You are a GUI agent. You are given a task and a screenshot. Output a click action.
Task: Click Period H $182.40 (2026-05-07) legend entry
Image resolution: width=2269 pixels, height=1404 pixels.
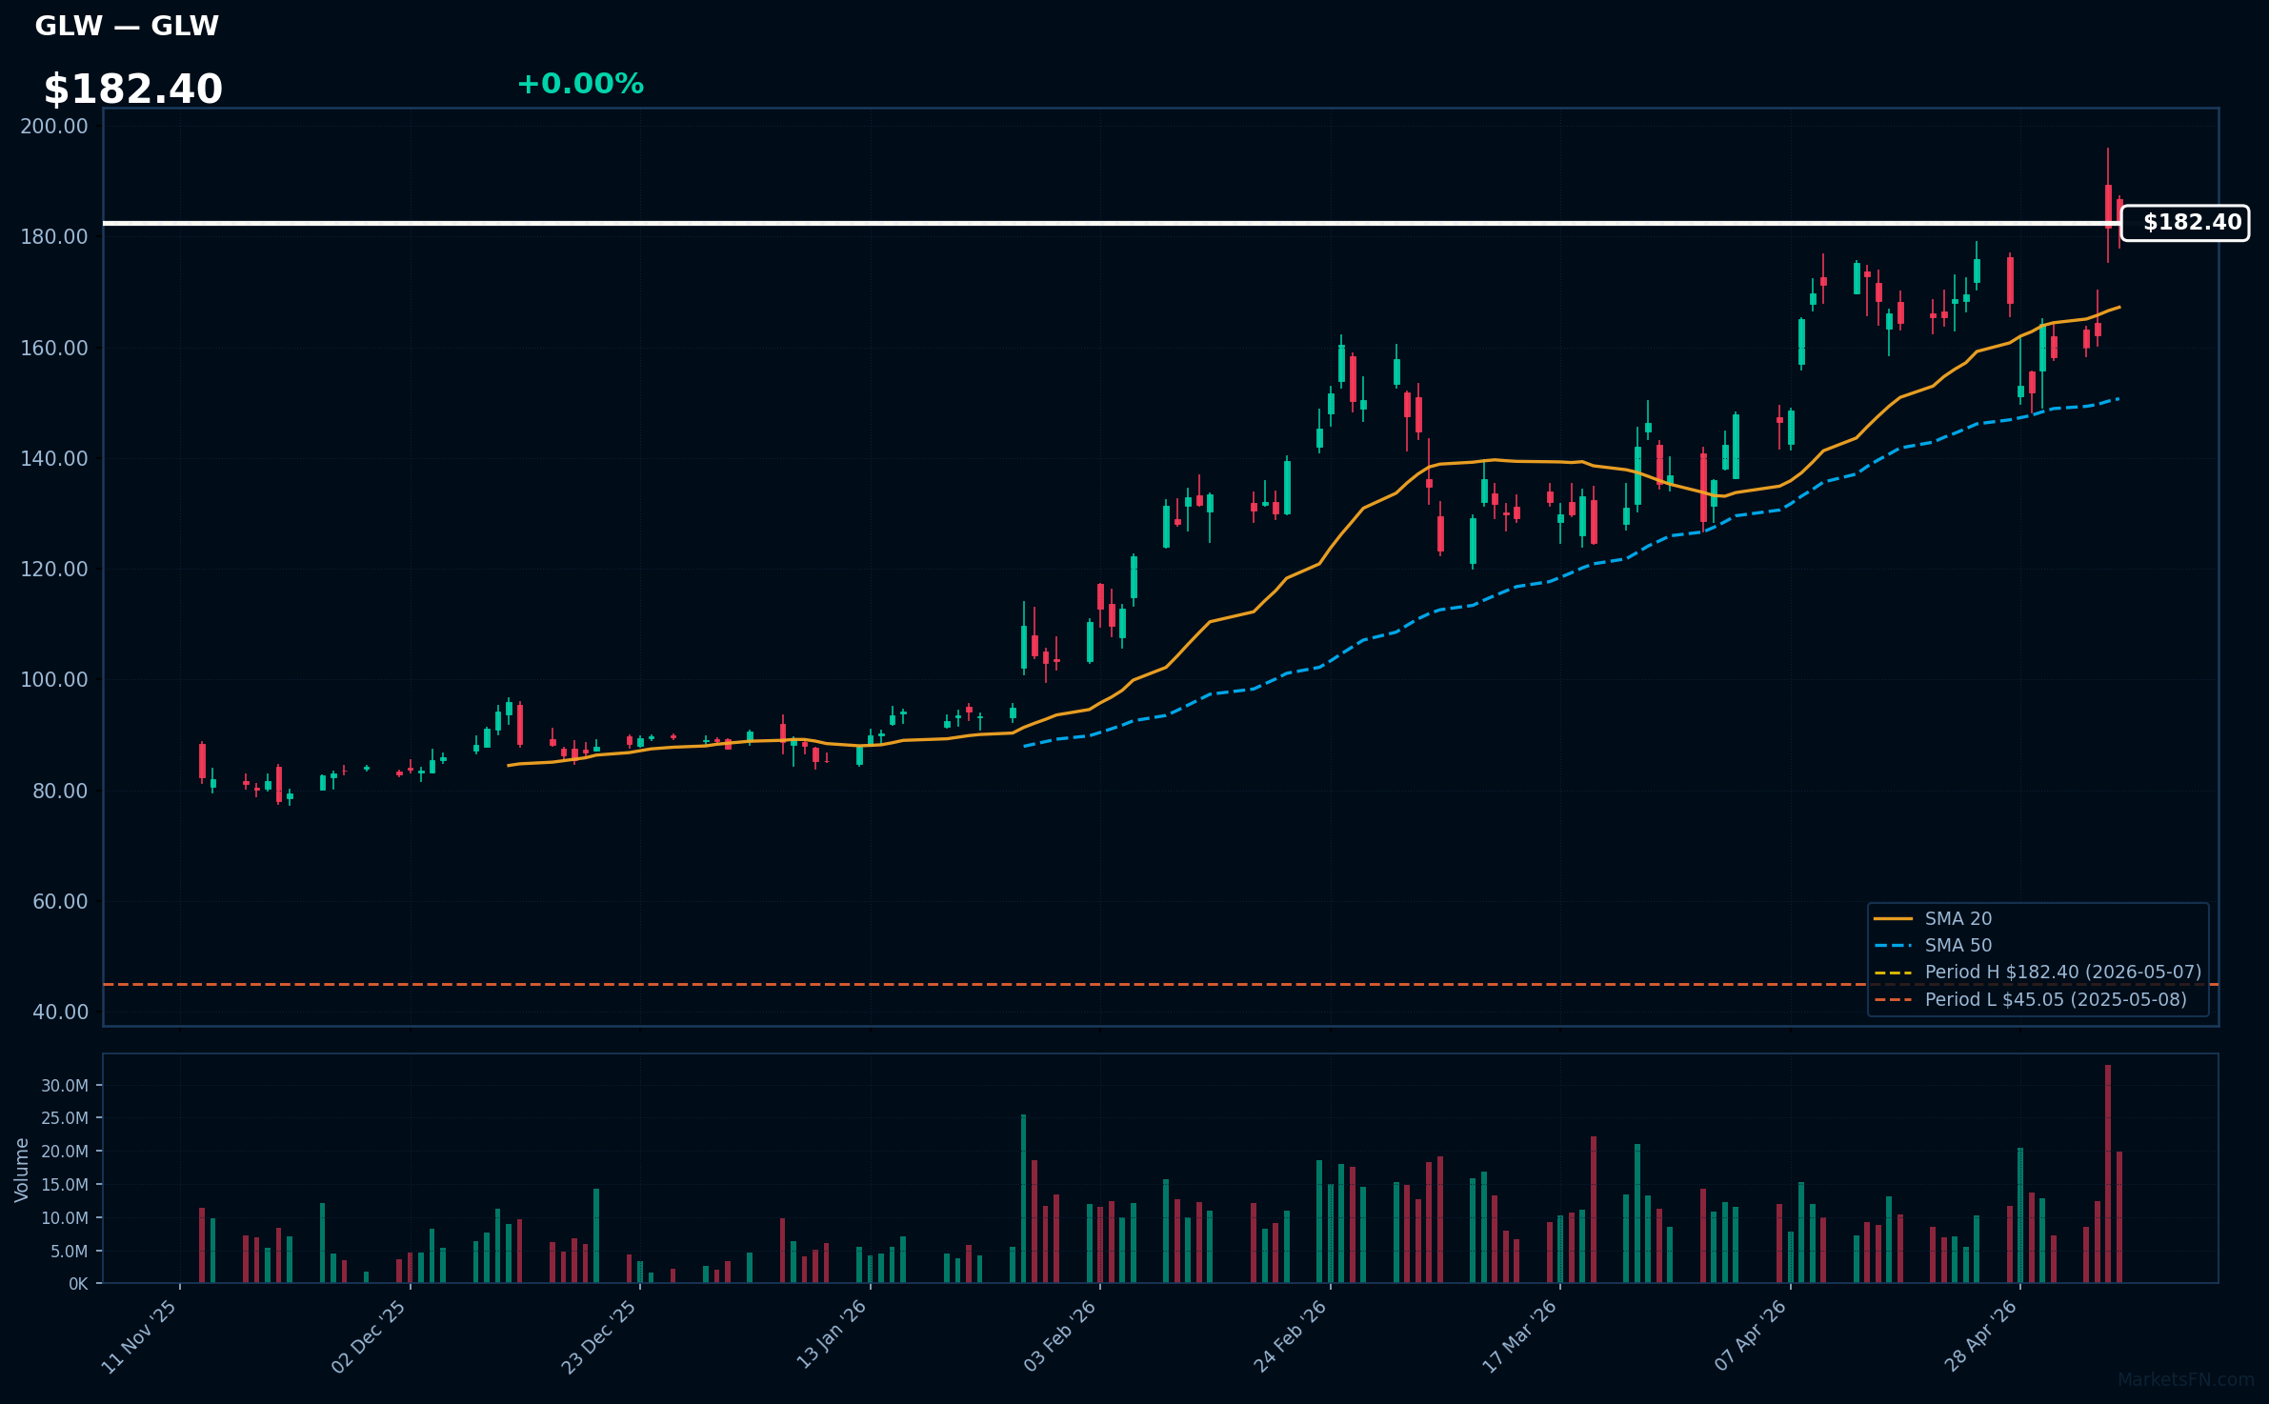pyautogui.click(x=2038, y=972)
